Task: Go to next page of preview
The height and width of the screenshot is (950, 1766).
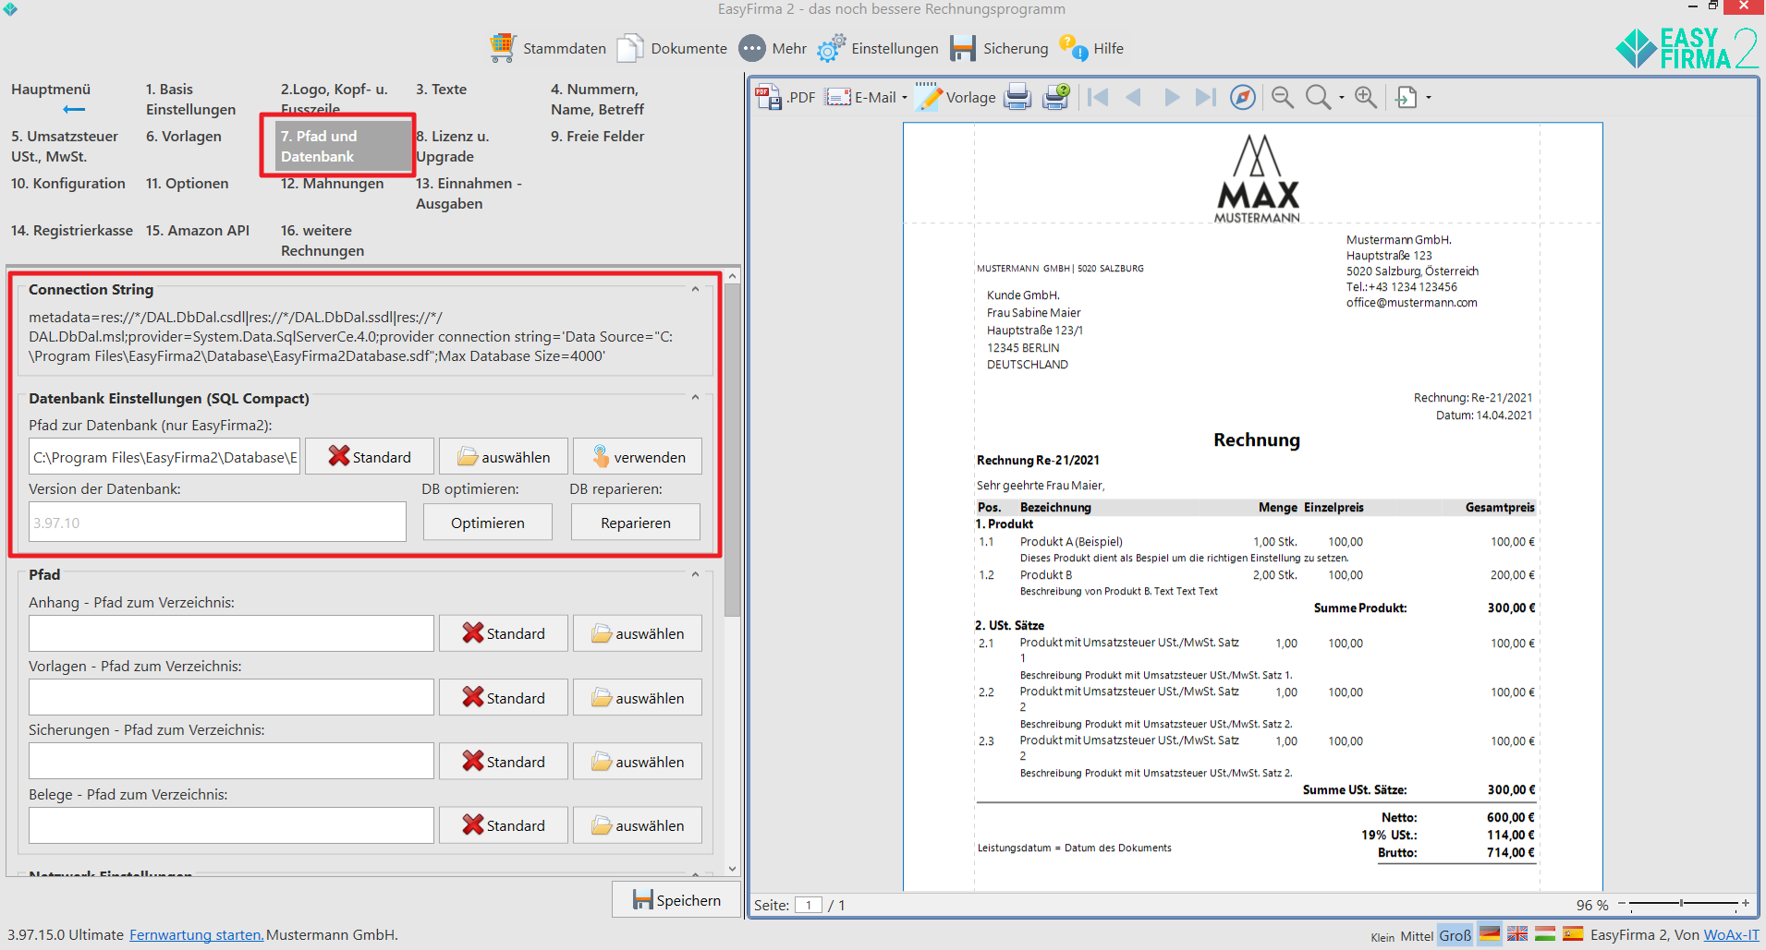Action: coord(1171,97)
